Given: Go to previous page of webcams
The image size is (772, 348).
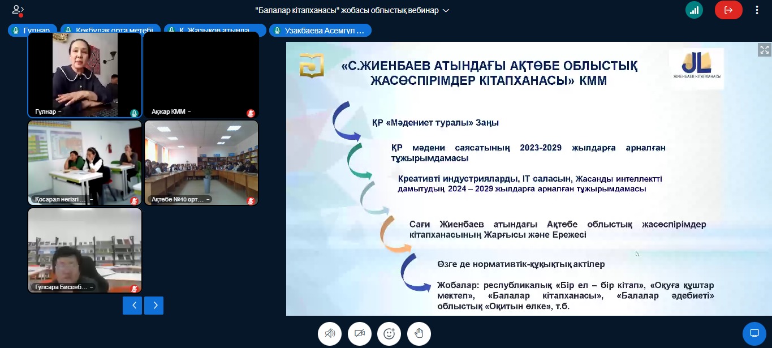Looking at the screenshot, I should pos(132,306).
